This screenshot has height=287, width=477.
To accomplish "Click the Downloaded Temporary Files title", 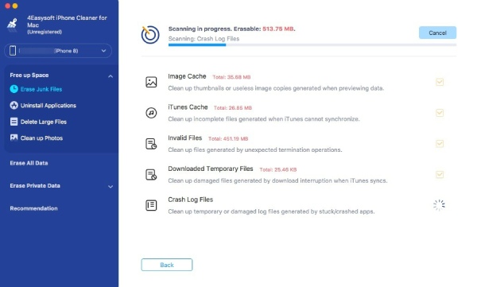I will 211,169.
